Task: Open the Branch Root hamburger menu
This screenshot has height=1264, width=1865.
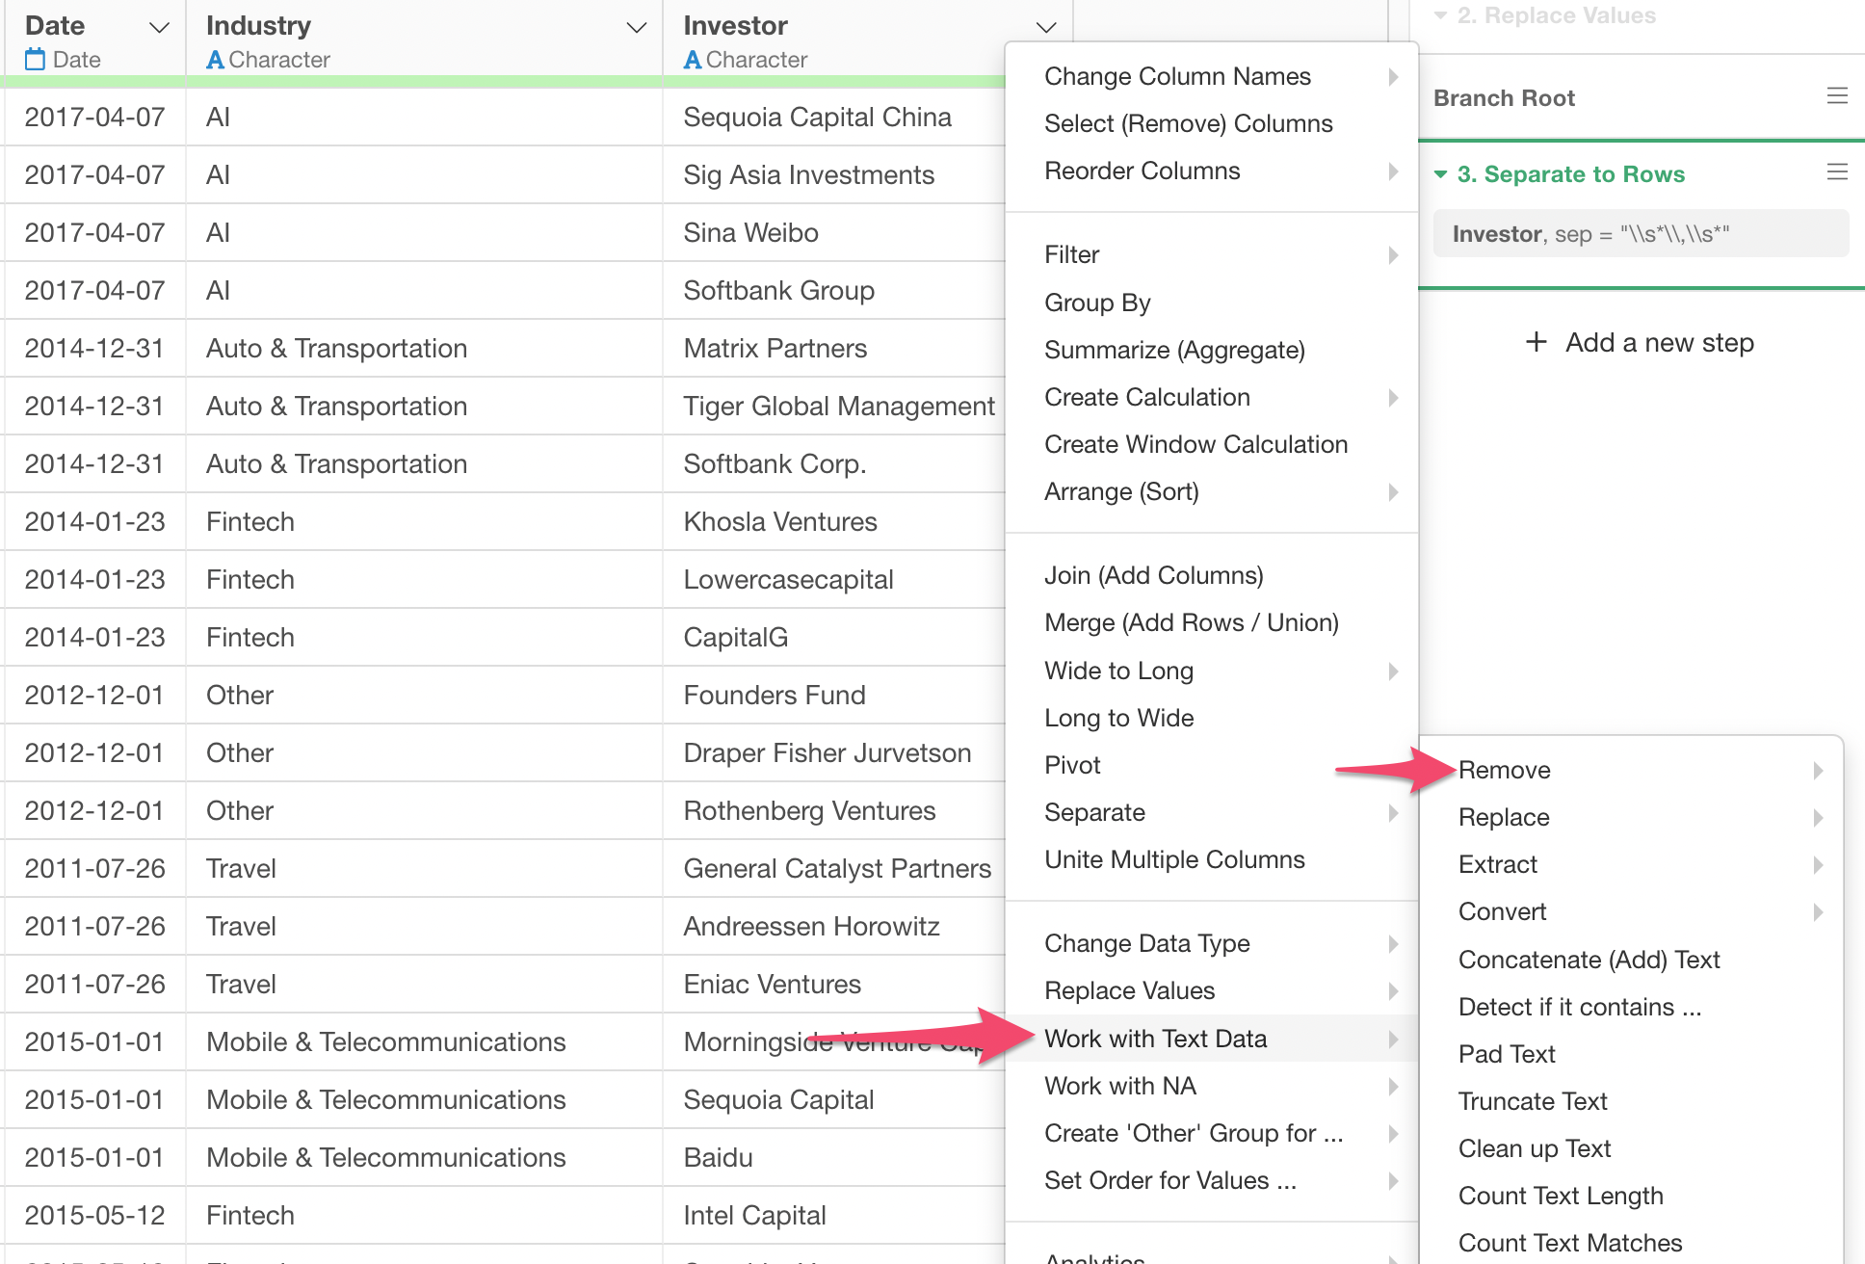Action: tap(1837, 96)
